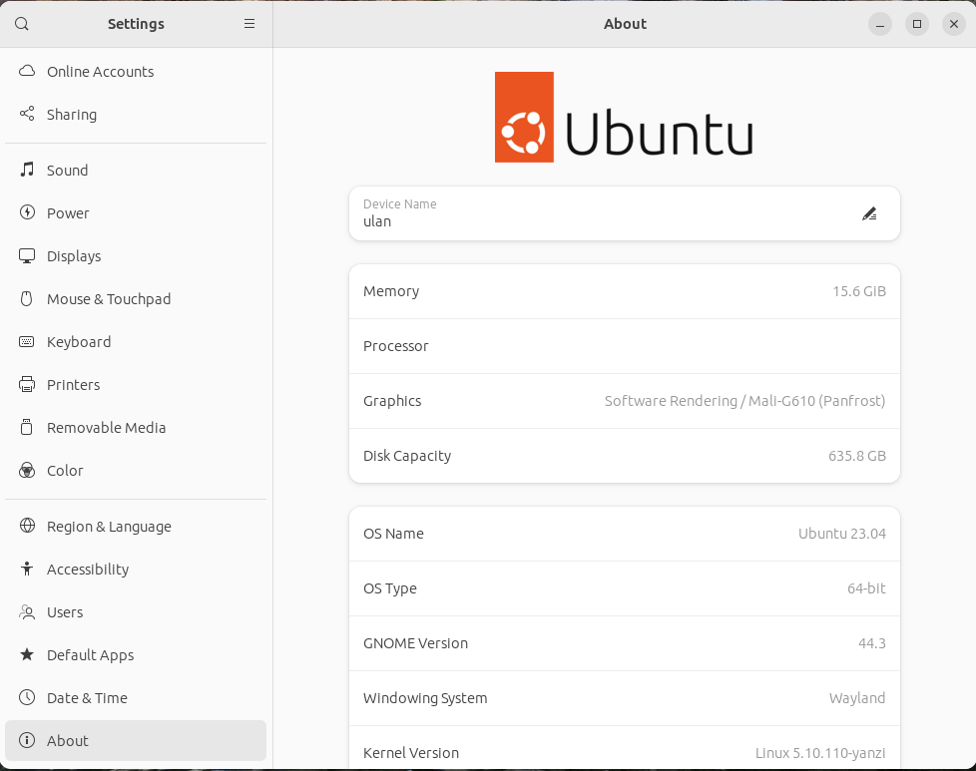Click the Processor row label
Viewport: 976px width, 771px height.
coord(396,346)
